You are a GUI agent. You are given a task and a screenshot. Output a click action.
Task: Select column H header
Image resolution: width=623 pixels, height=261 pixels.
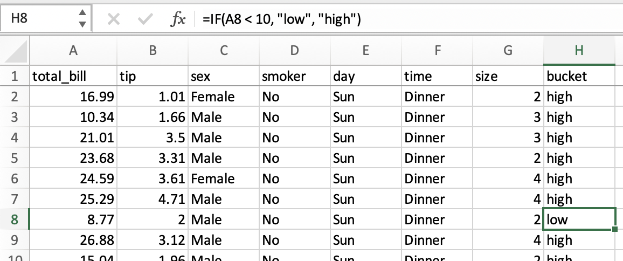(579, 51)
